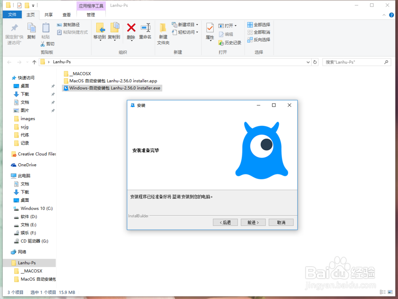Click Invert selection (反向选择)
Screen dimensions: 398x299
pos(259,39)
